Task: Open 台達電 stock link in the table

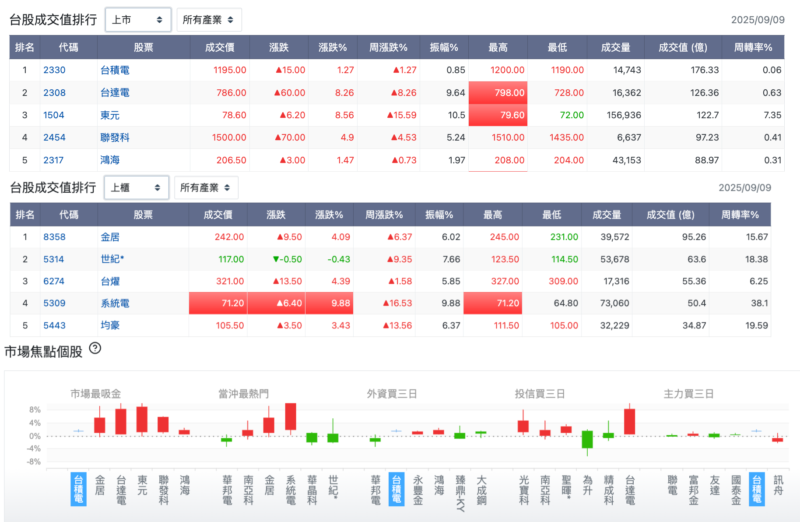Action: coord(115,93)
